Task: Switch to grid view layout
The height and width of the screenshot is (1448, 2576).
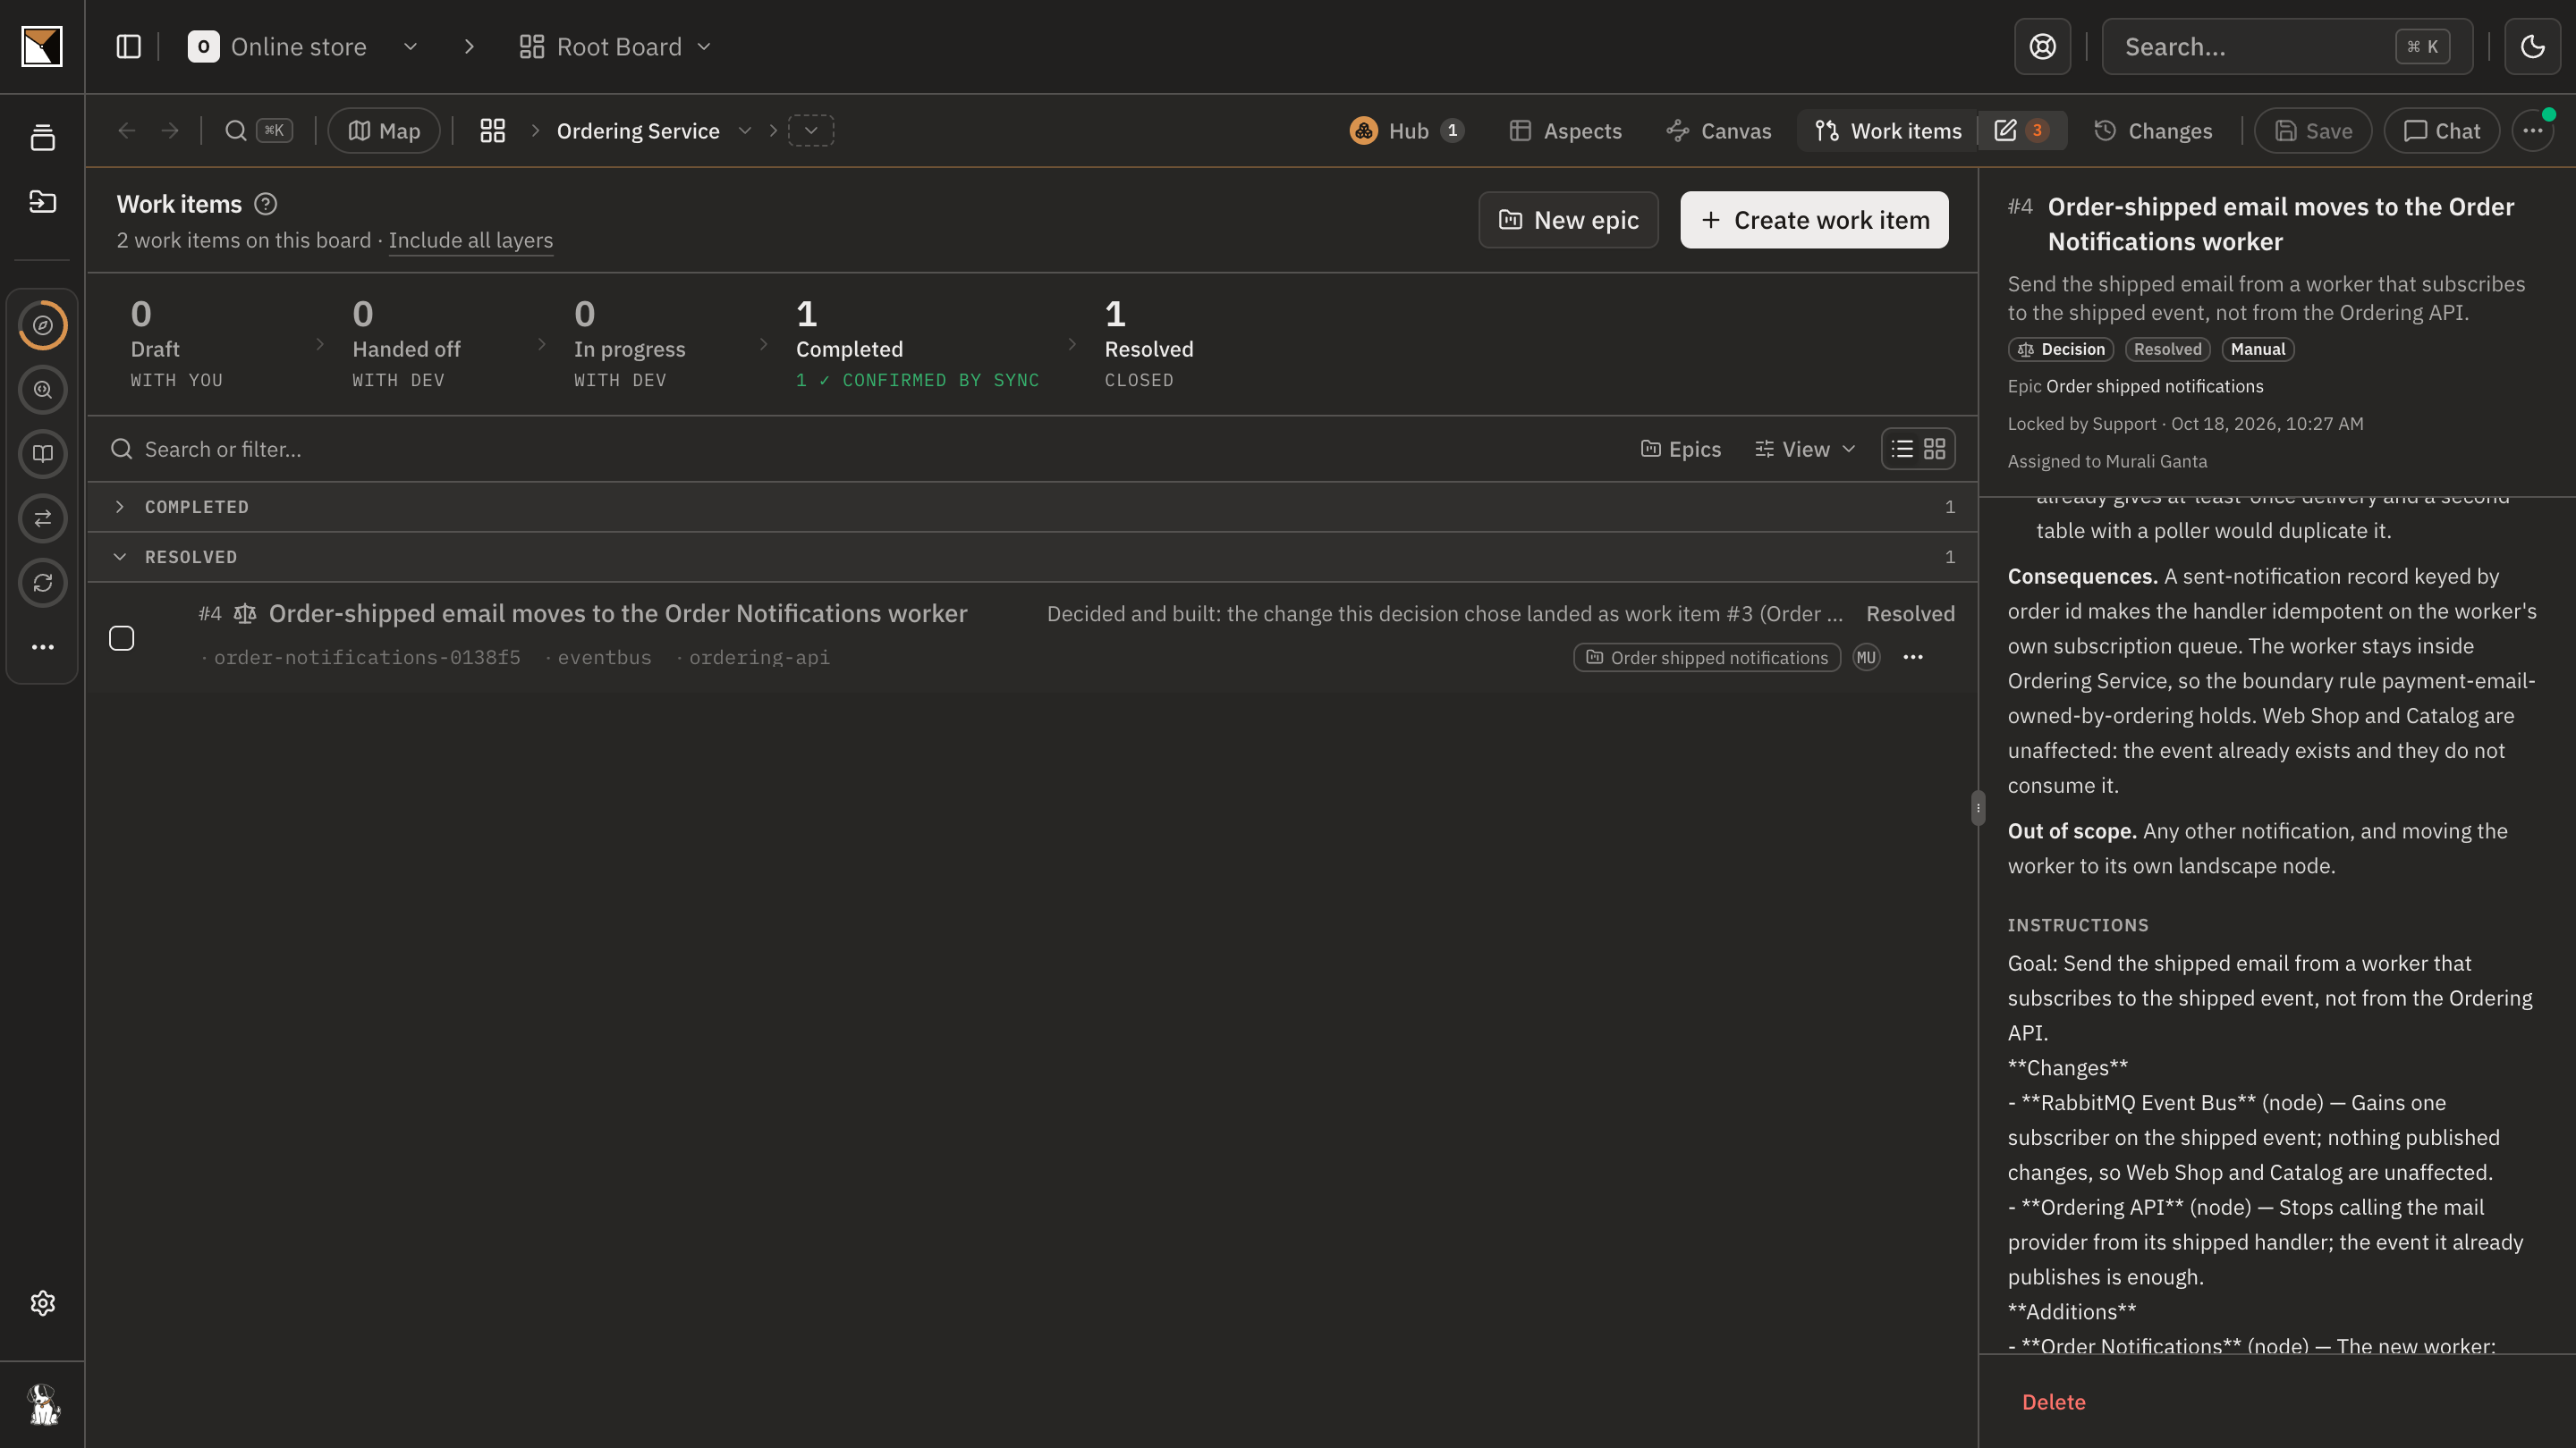Action: coord(1935,449)
